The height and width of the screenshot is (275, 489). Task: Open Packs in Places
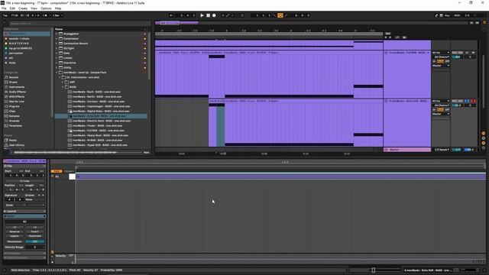(x=12, y=141)
